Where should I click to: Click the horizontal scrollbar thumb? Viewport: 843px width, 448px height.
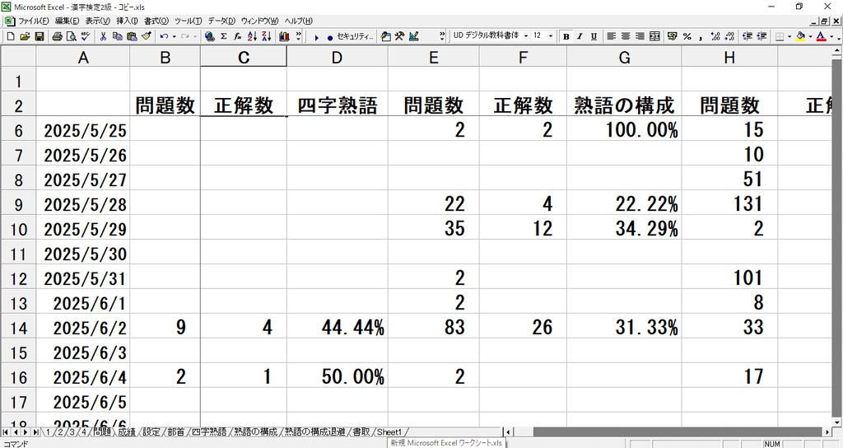pyautogui.click(x=678, y=432)
